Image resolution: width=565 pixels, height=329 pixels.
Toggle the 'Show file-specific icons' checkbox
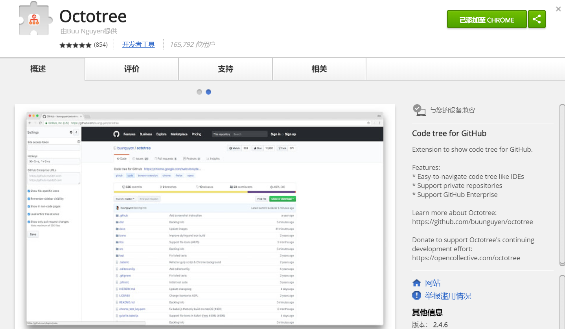point(29,191)
